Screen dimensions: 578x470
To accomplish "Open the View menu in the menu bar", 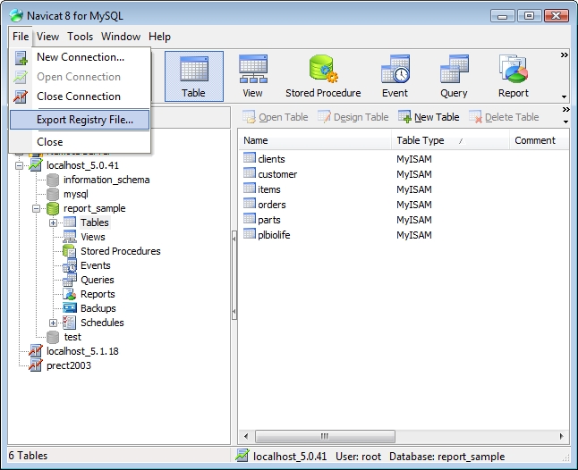I will (x=47, y=37).
